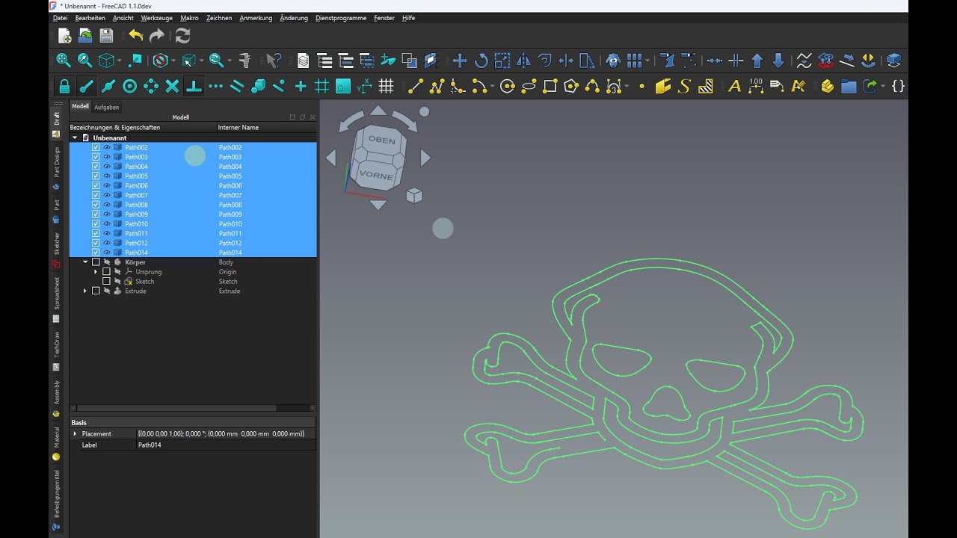Click the Fit All zoom icon
This screenshot has width=957, height=538.
tap(64, 61)
